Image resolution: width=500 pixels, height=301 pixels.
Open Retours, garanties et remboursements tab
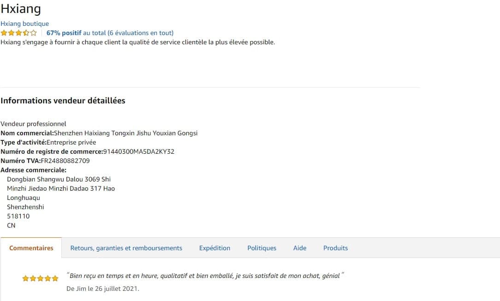click(126, 248)
